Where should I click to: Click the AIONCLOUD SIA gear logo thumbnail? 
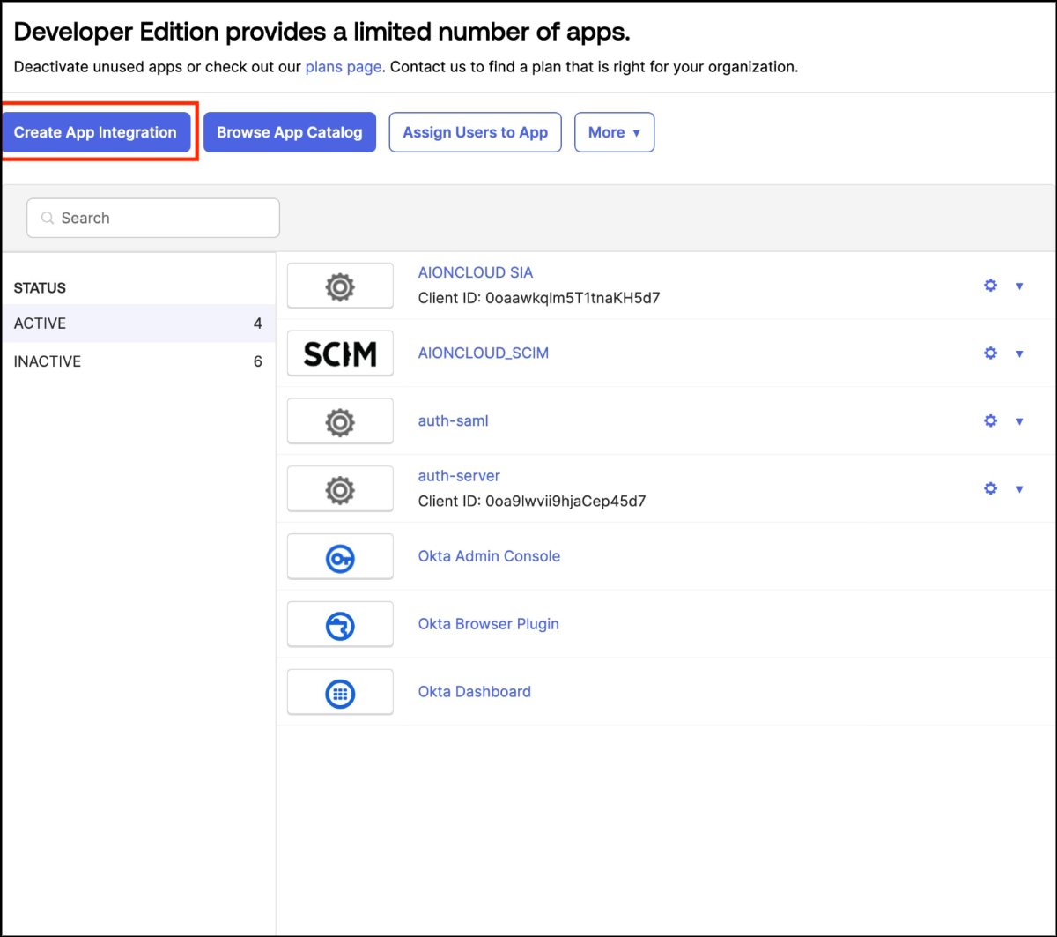(x=340, y=286)
